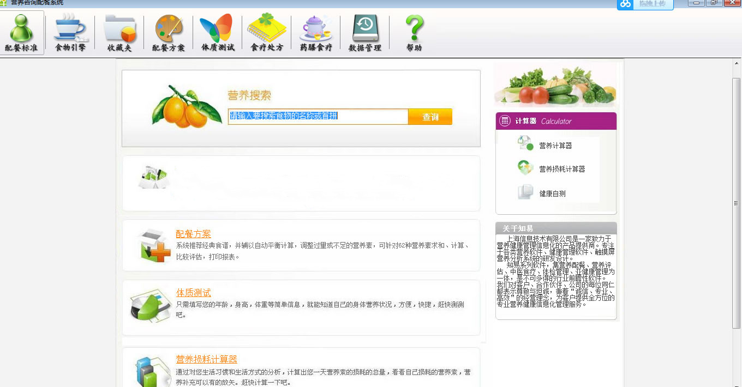The height and width of the screenshot is (387, 742).
Task: Click the 营养损耗计算器 icon in Calculator panel
Action: click(525, 167)
